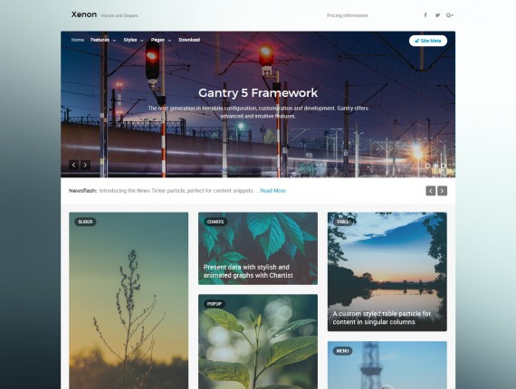Click the Xenon site logo
The height and width of the screenshot is (389, 516).
(x=84, y=14)
